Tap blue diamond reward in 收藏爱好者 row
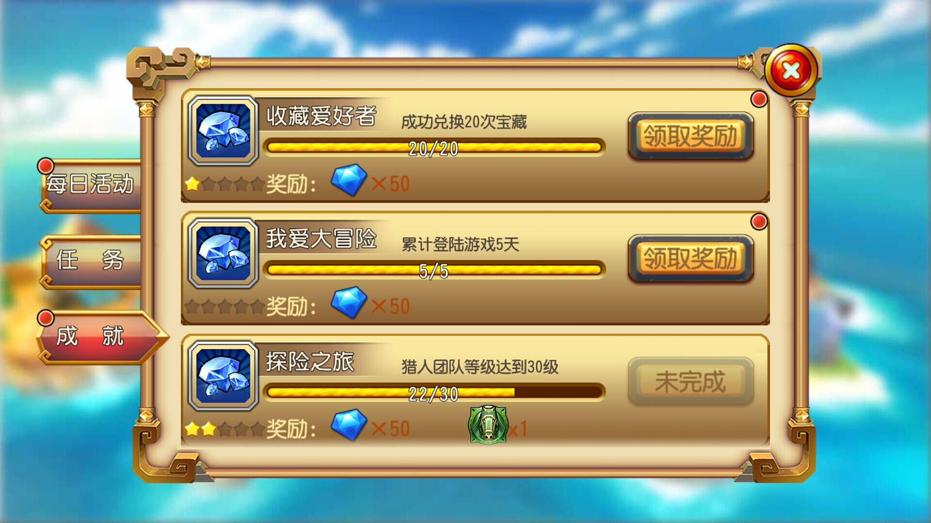Viewport: 931px width, 523px height. pyautogui.click(x=349, y=180)
